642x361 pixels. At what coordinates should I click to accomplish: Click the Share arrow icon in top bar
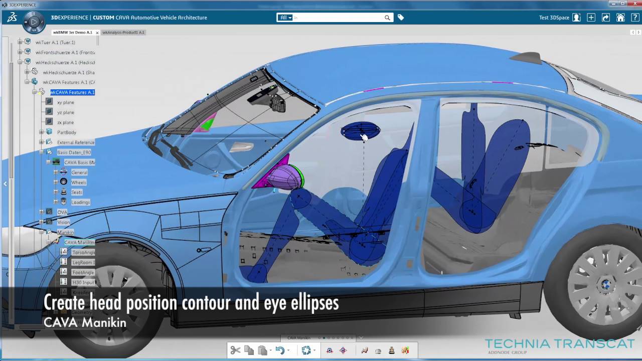(606, 18)
